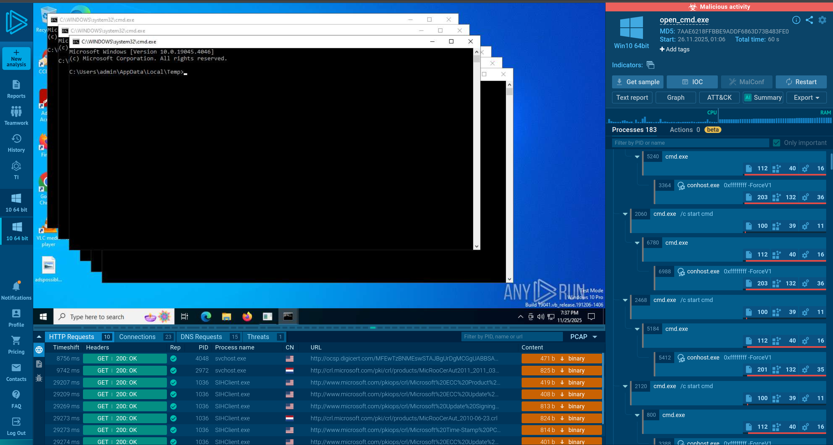Open the ATT&CK matrix button
This screenshot has width=833, height=445.
click(x=719, y=98)
